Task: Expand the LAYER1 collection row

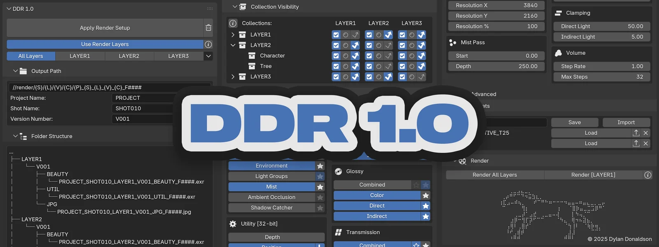Action: pos(233,35)
